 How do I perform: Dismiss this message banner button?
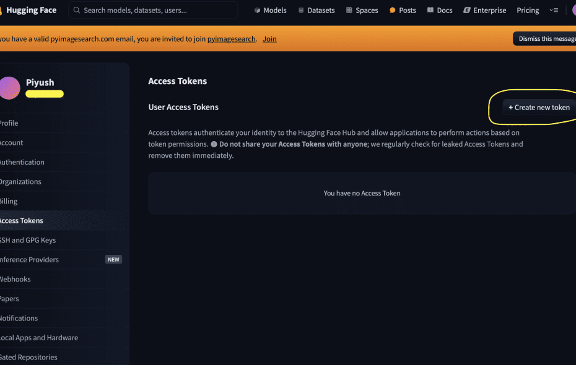tap(544, 38)
